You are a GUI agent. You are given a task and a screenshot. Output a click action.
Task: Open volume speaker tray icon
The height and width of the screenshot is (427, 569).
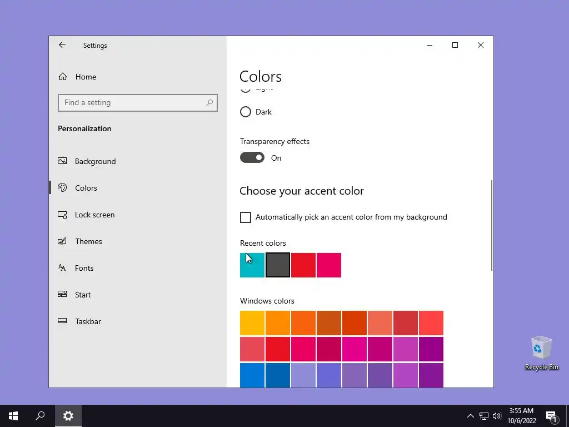tap(497, 416)
